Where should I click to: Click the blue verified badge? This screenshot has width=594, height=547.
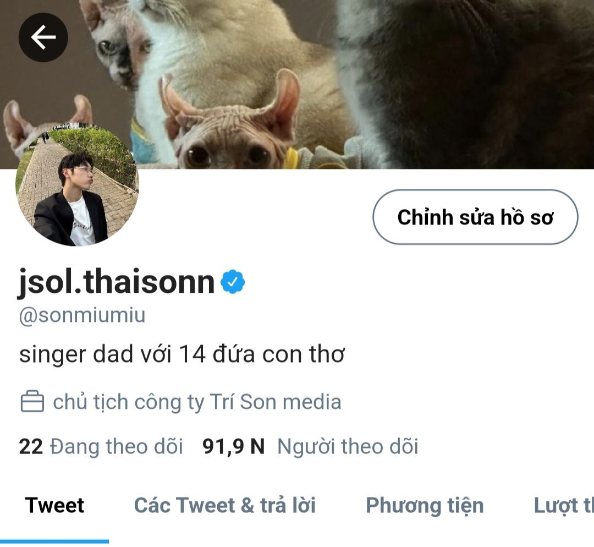pyautogui.click(x=233, y=281)
